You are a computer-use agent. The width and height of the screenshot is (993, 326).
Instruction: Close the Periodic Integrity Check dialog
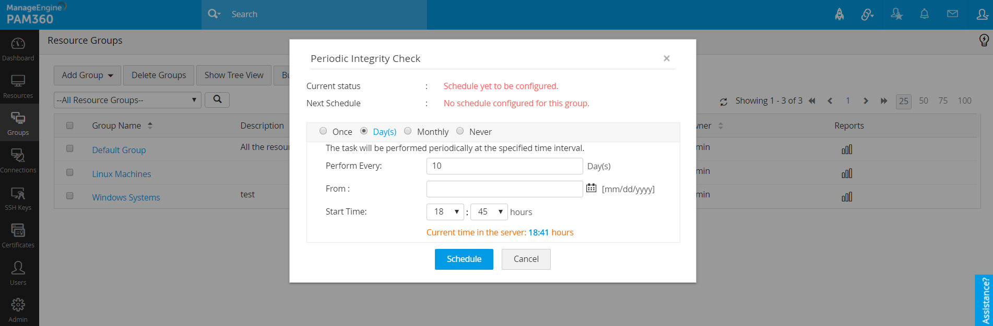point(667,58)
